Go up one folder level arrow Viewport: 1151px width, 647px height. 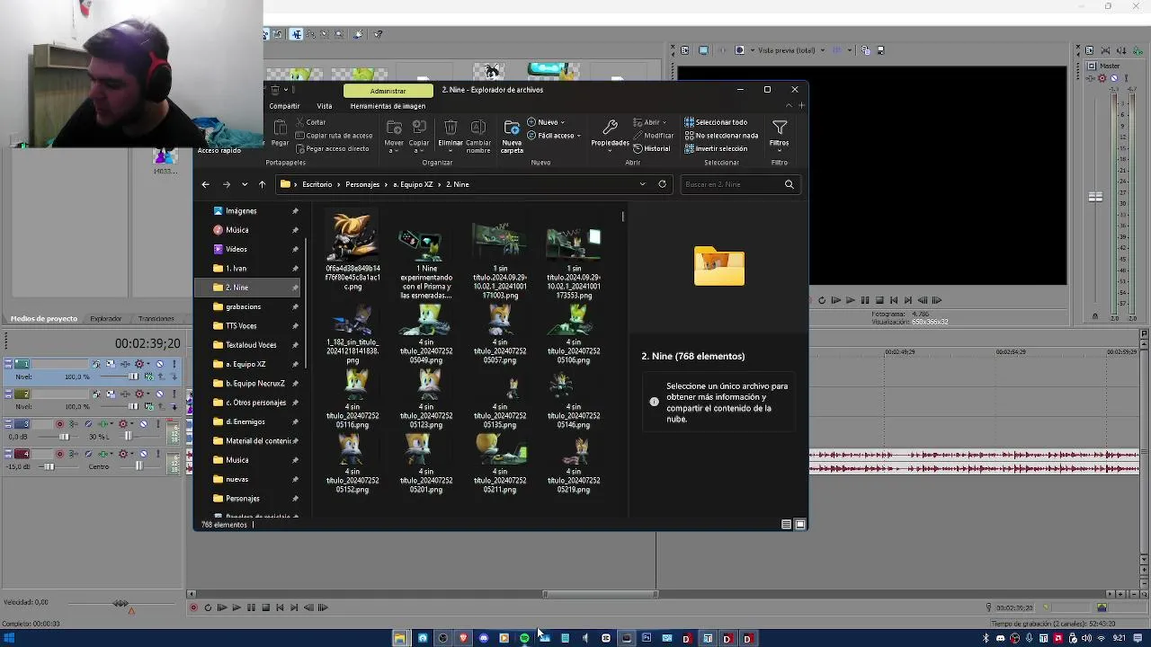pyautogui.click(x=262, y=184)
